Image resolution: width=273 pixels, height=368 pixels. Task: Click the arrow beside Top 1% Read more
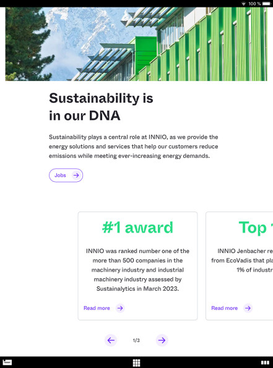(248, 308)
